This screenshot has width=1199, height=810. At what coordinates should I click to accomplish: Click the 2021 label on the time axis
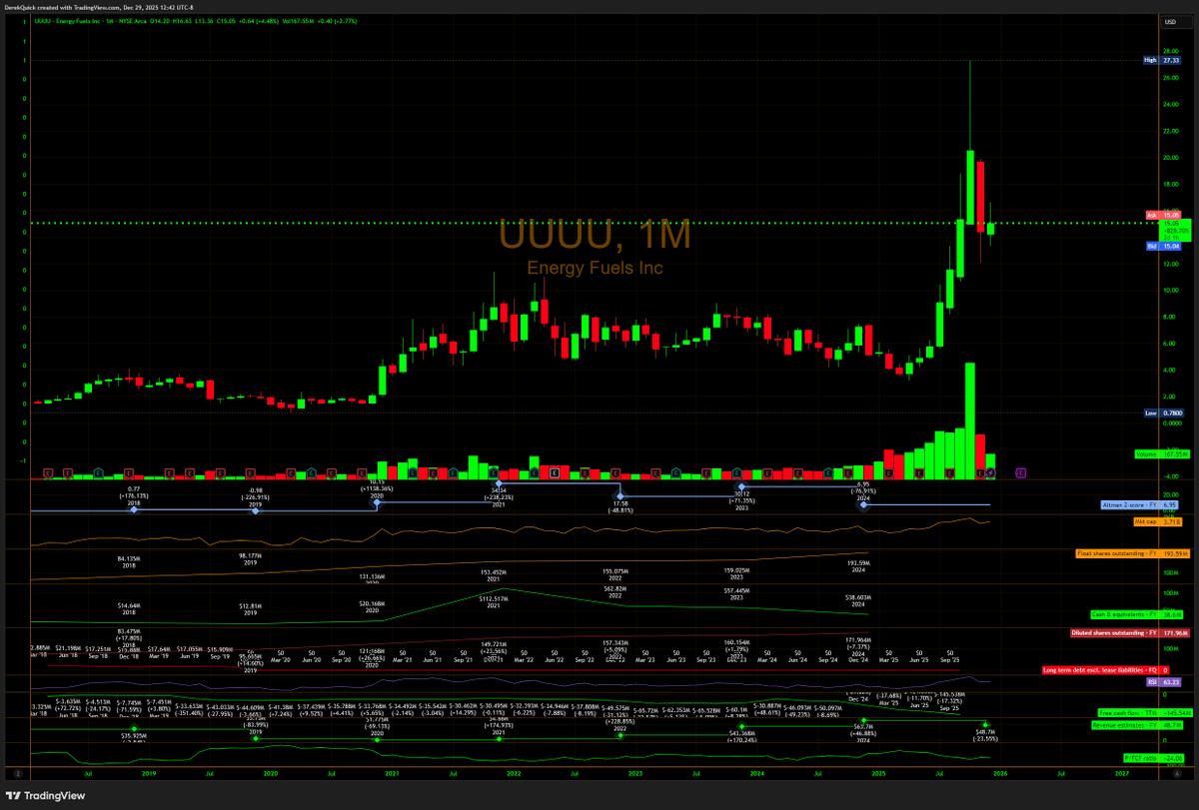point(393,773)
